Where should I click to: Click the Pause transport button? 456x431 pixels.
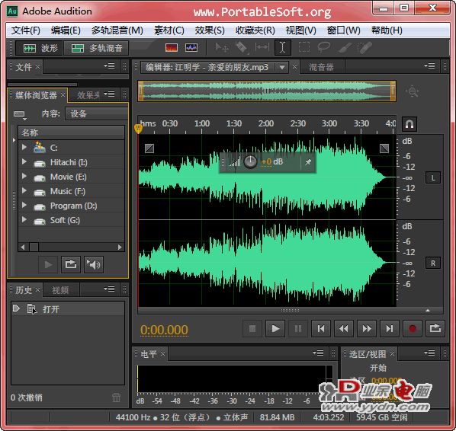(298, 328)
